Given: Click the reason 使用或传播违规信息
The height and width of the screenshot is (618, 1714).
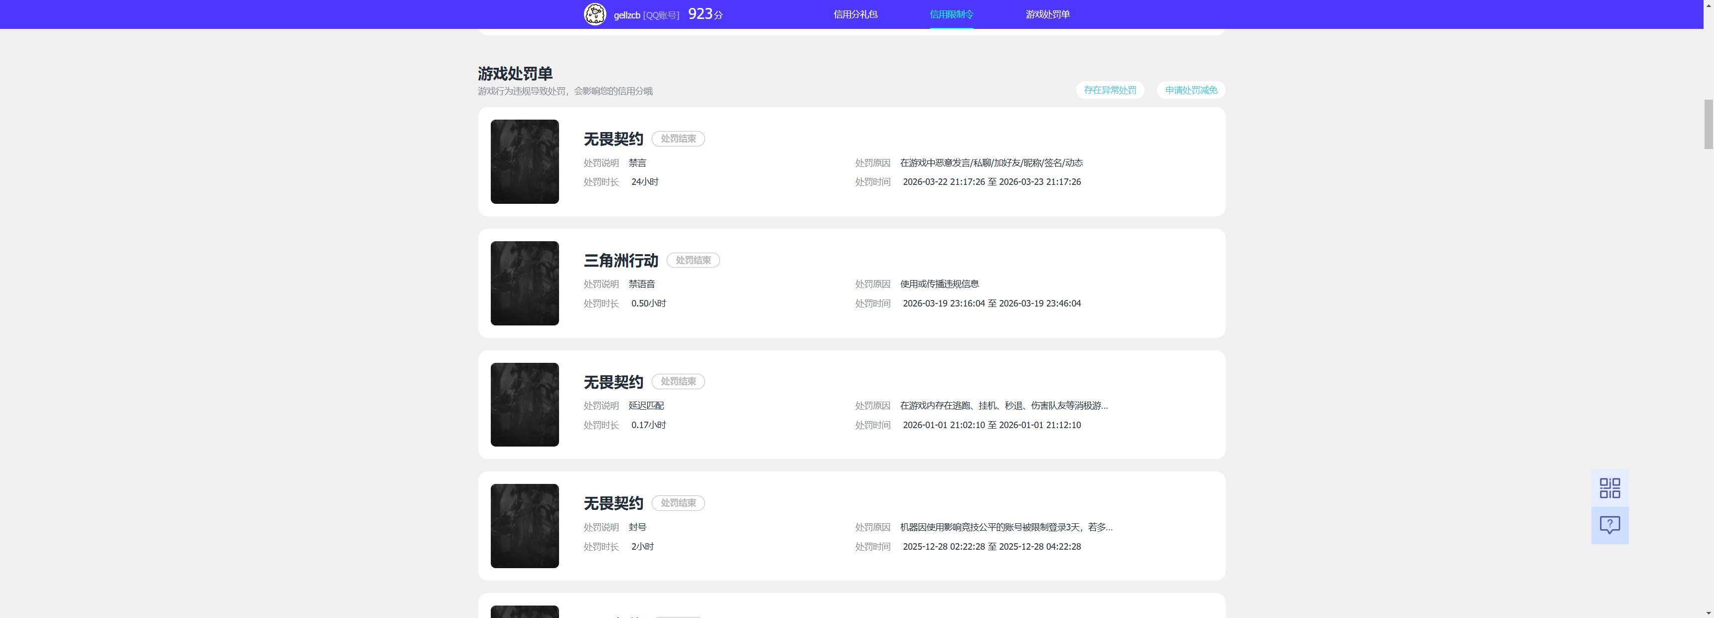Looking at the screenshot, I should click(940, 284).
